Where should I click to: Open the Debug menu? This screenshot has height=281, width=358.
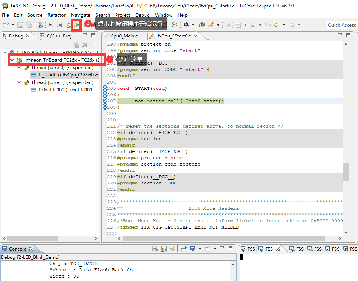(142, 15)
